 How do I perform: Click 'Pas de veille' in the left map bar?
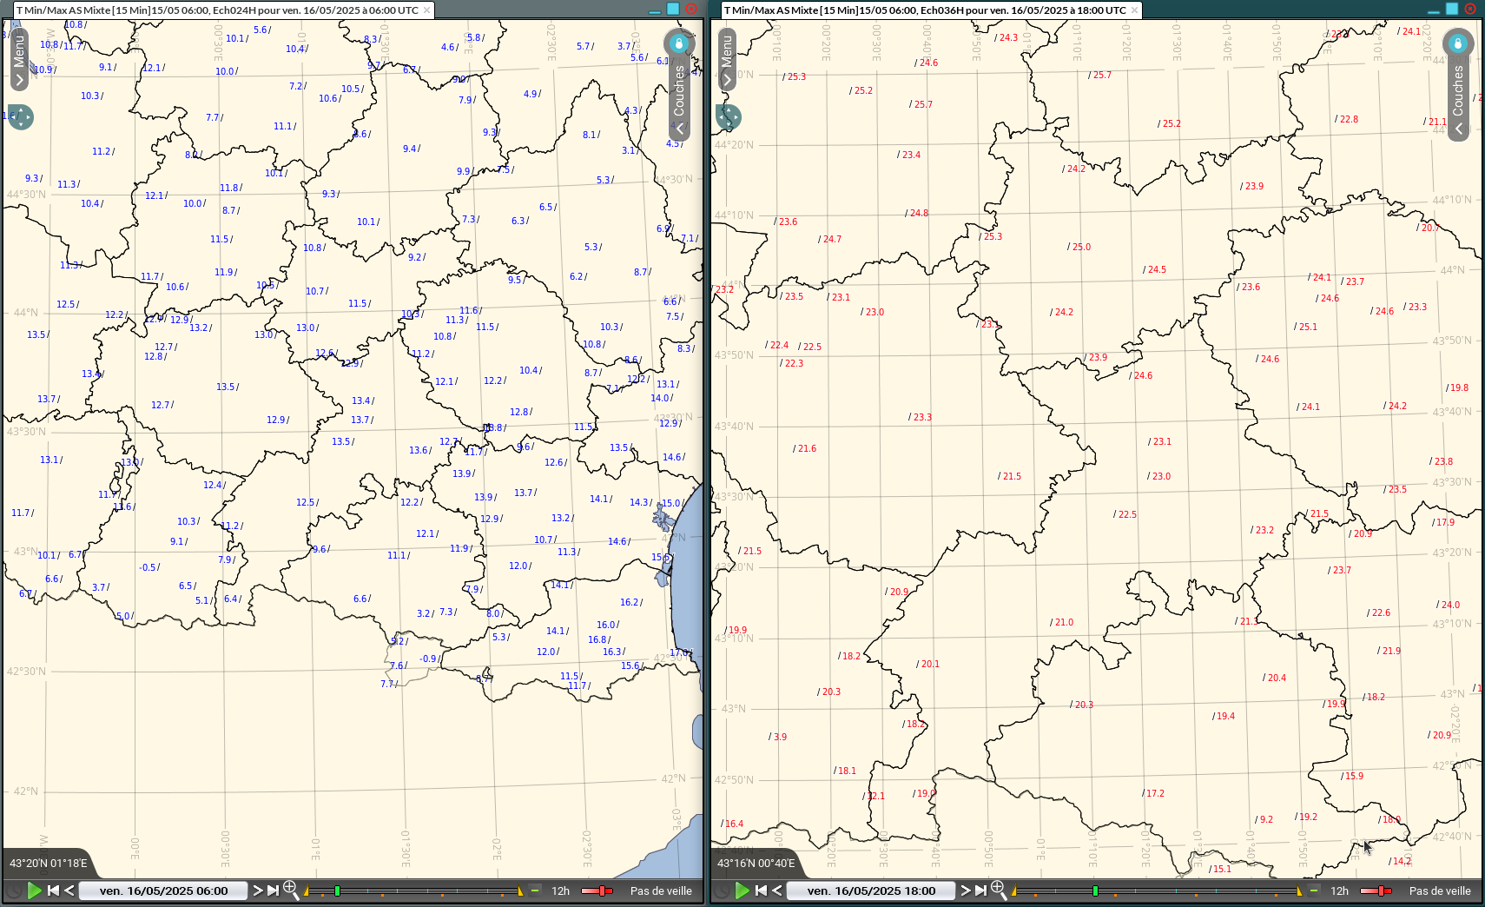[x=661, y=891]
